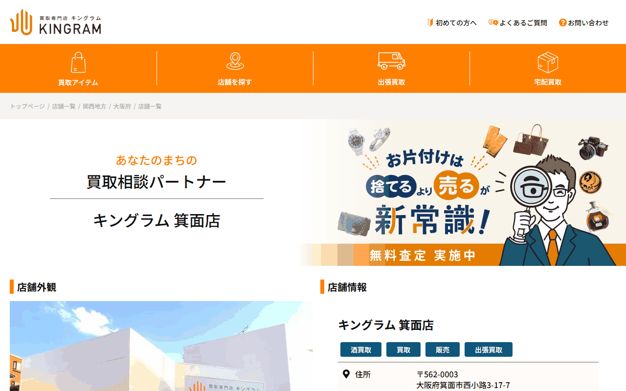
Task: Click the postal code 〒562-0003
Action: [x=437, y=374]
